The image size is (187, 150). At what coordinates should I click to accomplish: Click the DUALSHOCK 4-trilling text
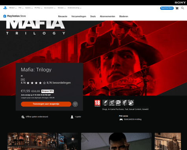pyautogui.click(x=133, y=120)
